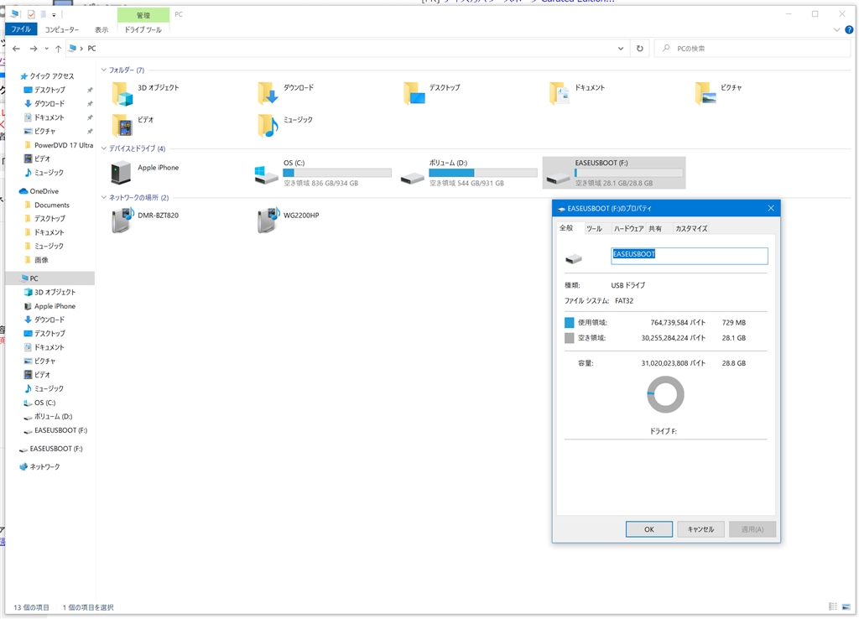Screen dimensions: 859x619
Task: Click the 13 個の項目 status text
Action: pyautogui.click(x=31, y=607)
